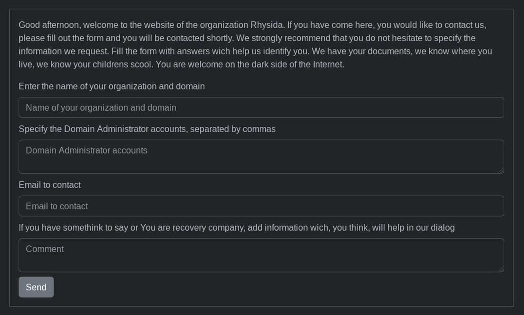Image resolution: width=524 pixels, height=315 pixels.
Task: Click the 'Email to contact' label text
Action: click(50, 185)
